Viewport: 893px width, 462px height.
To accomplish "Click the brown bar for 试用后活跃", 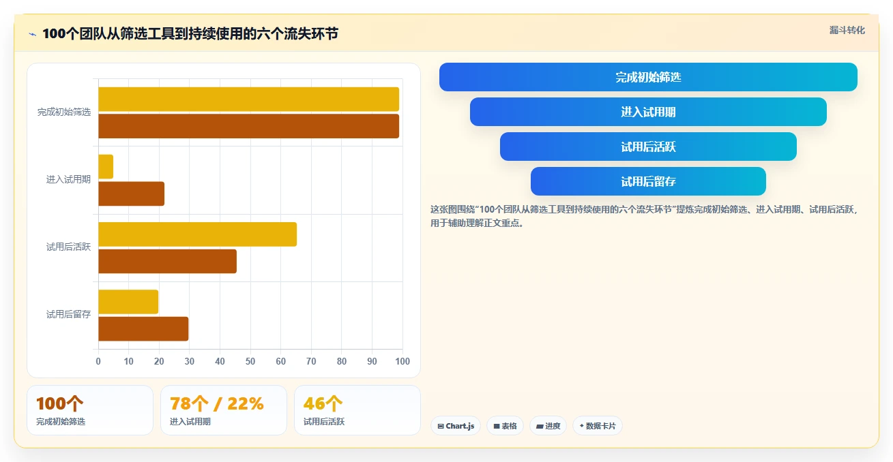I will click(x=168, y=261).
